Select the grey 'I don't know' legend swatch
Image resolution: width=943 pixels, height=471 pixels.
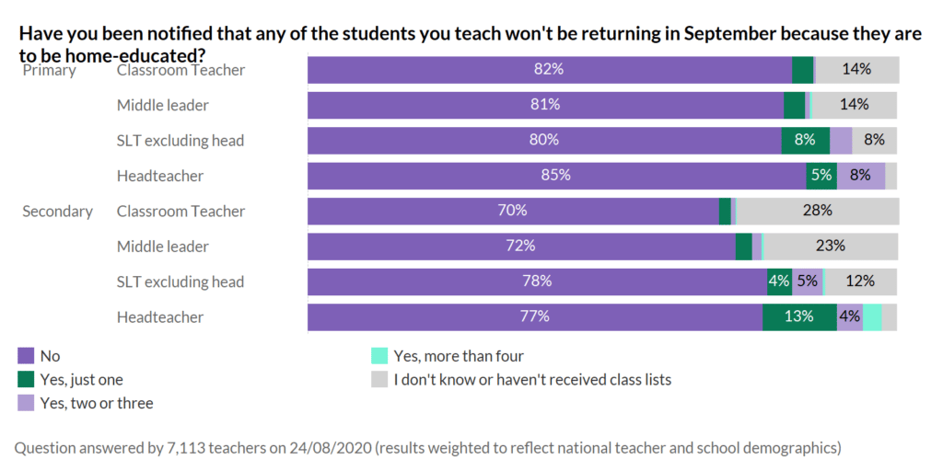378,379
